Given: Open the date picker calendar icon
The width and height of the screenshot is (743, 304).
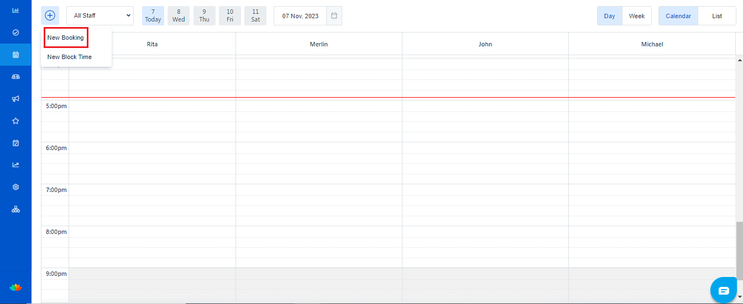Looking at the screenshot, I should [334, 16].
